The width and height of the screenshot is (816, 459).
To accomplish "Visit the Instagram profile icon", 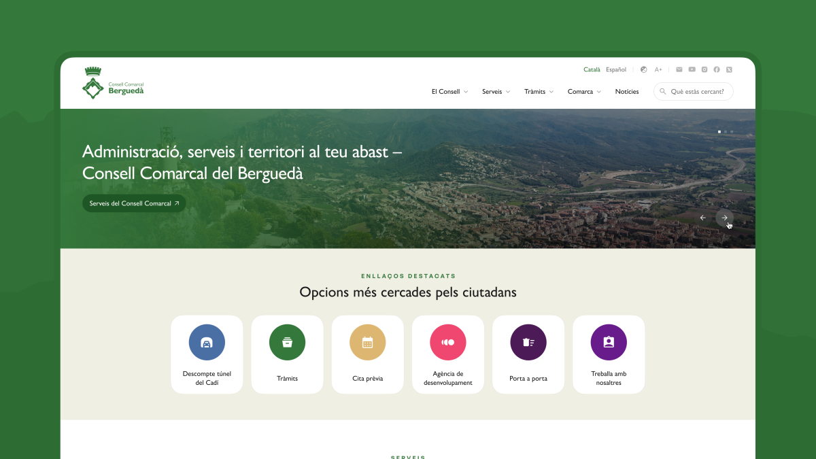I will click(704, 69).
